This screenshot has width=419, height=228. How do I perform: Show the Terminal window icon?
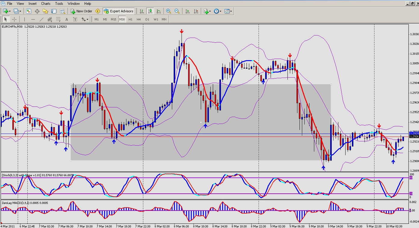pyautogui.click(x=54, y=11)
